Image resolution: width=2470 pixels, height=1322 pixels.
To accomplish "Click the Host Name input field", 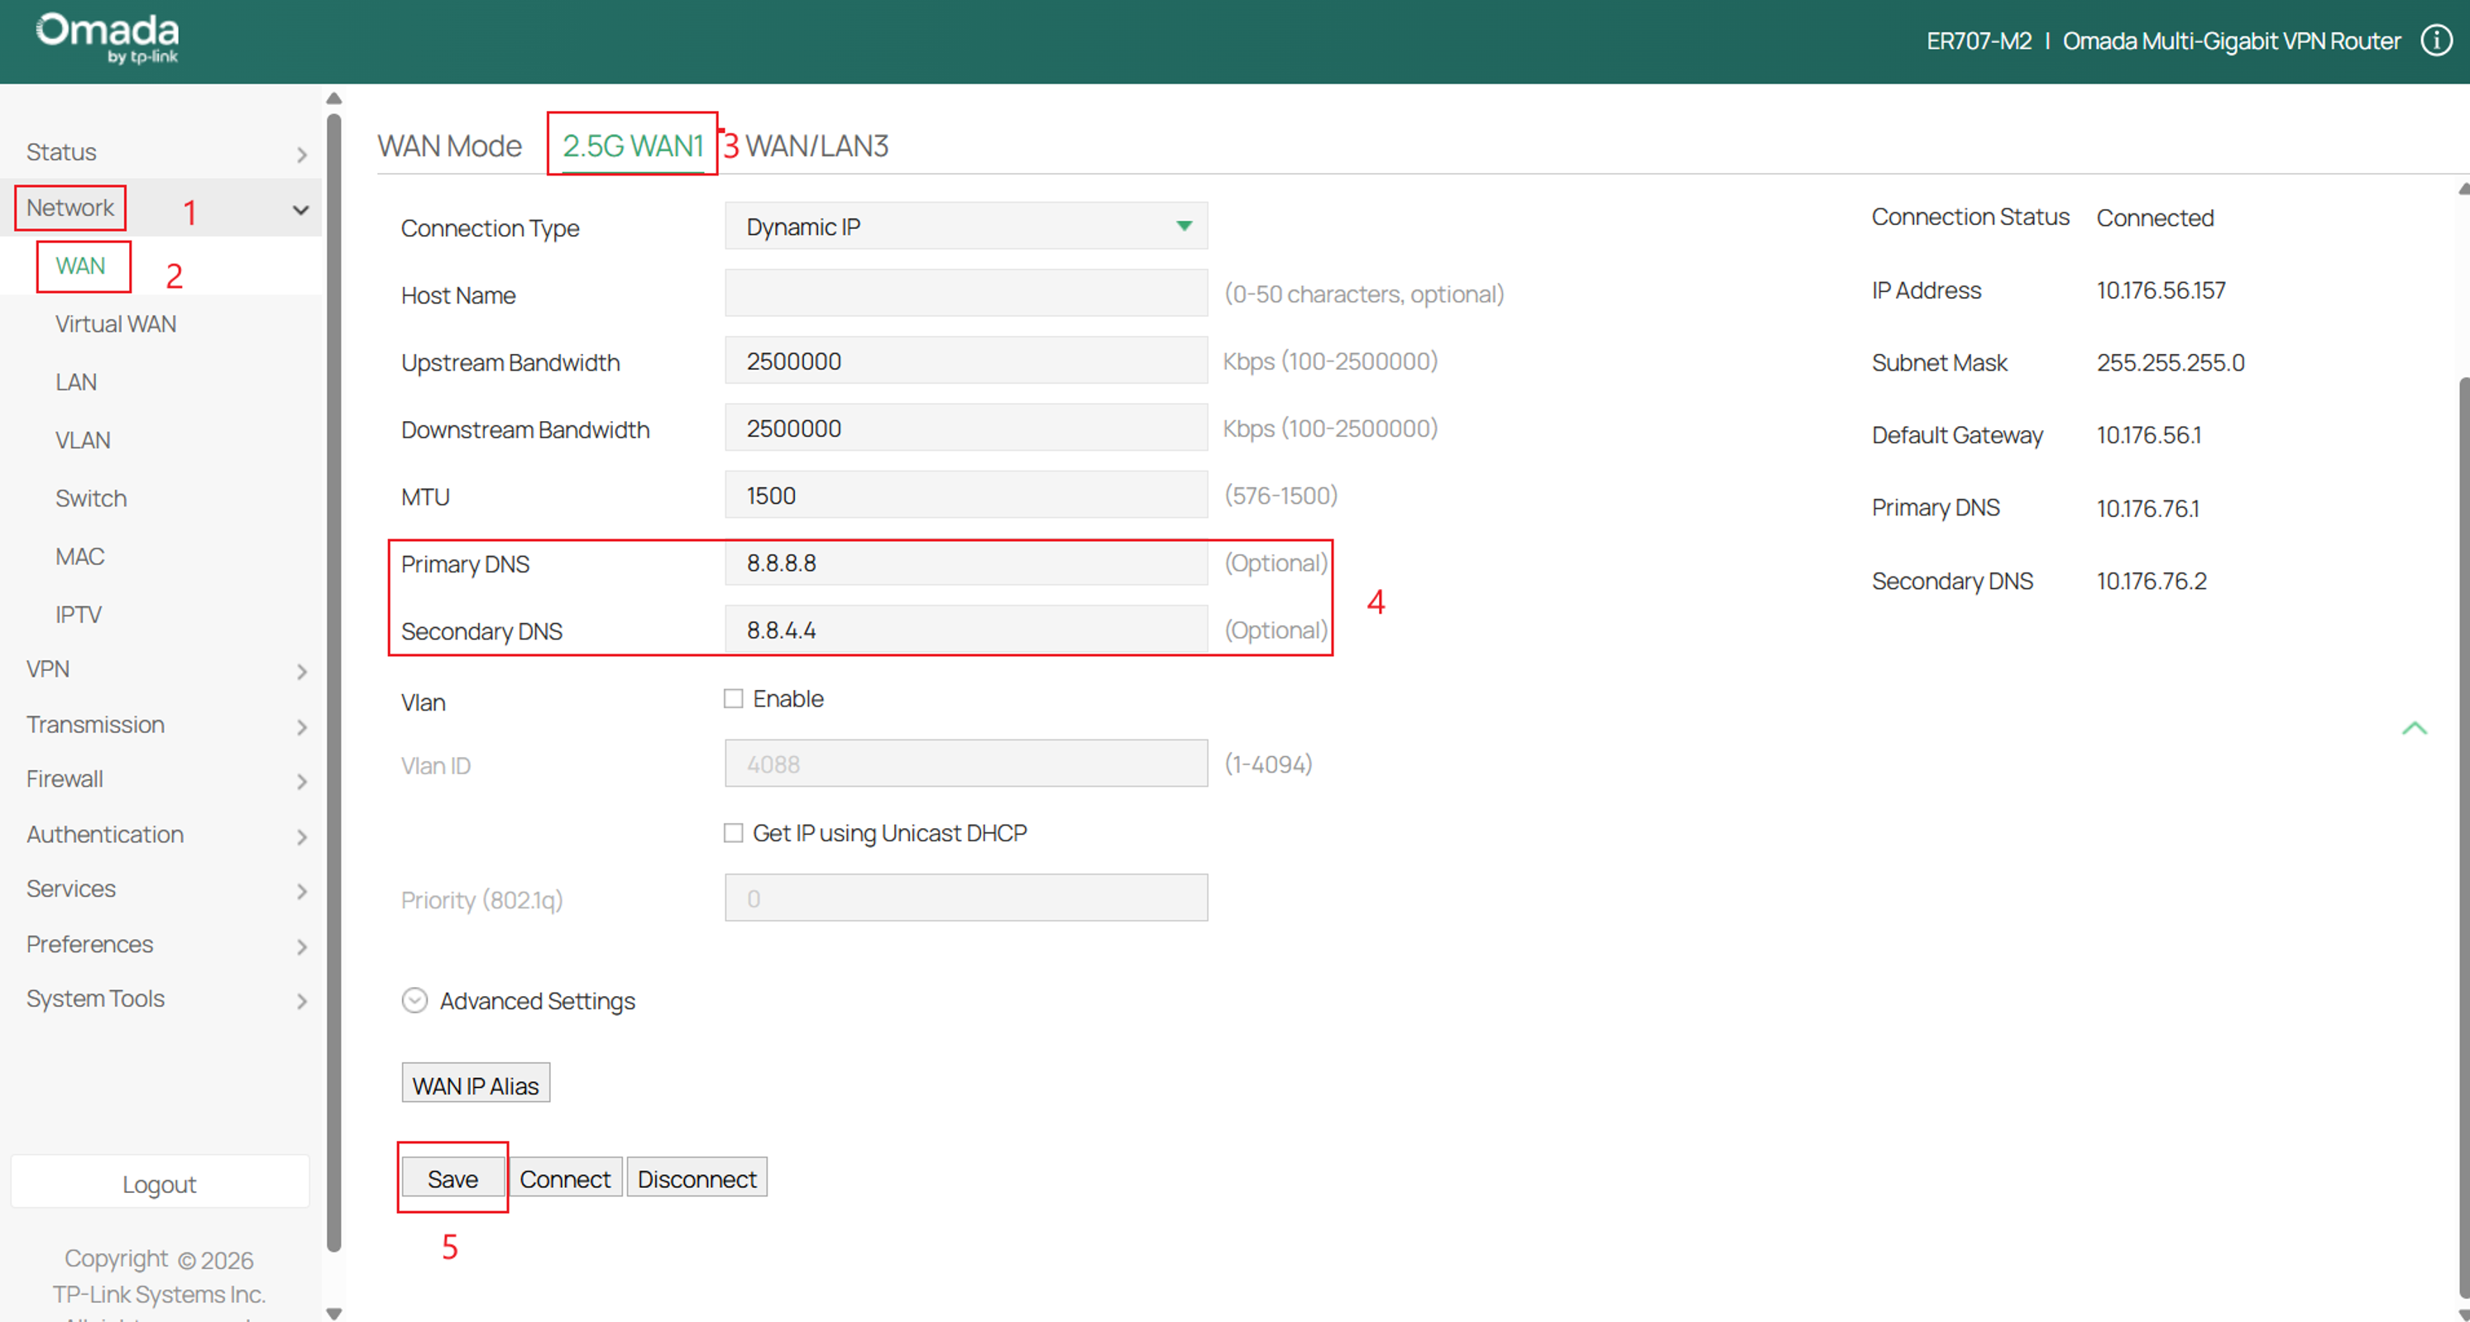I will coord(965,294).
